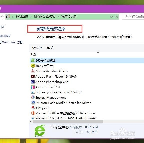Screen dimensions: 144x143
Task: Click the Axure RP Pro 7.0 icon
Action: [x=33, y=87]
